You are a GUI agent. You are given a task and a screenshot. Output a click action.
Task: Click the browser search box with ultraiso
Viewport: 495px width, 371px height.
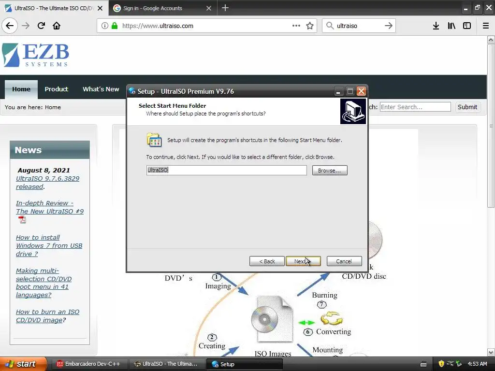[x=359, y=26]
